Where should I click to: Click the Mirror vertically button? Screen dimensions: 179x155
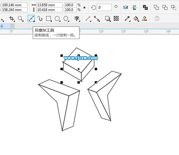pos(134,7)
